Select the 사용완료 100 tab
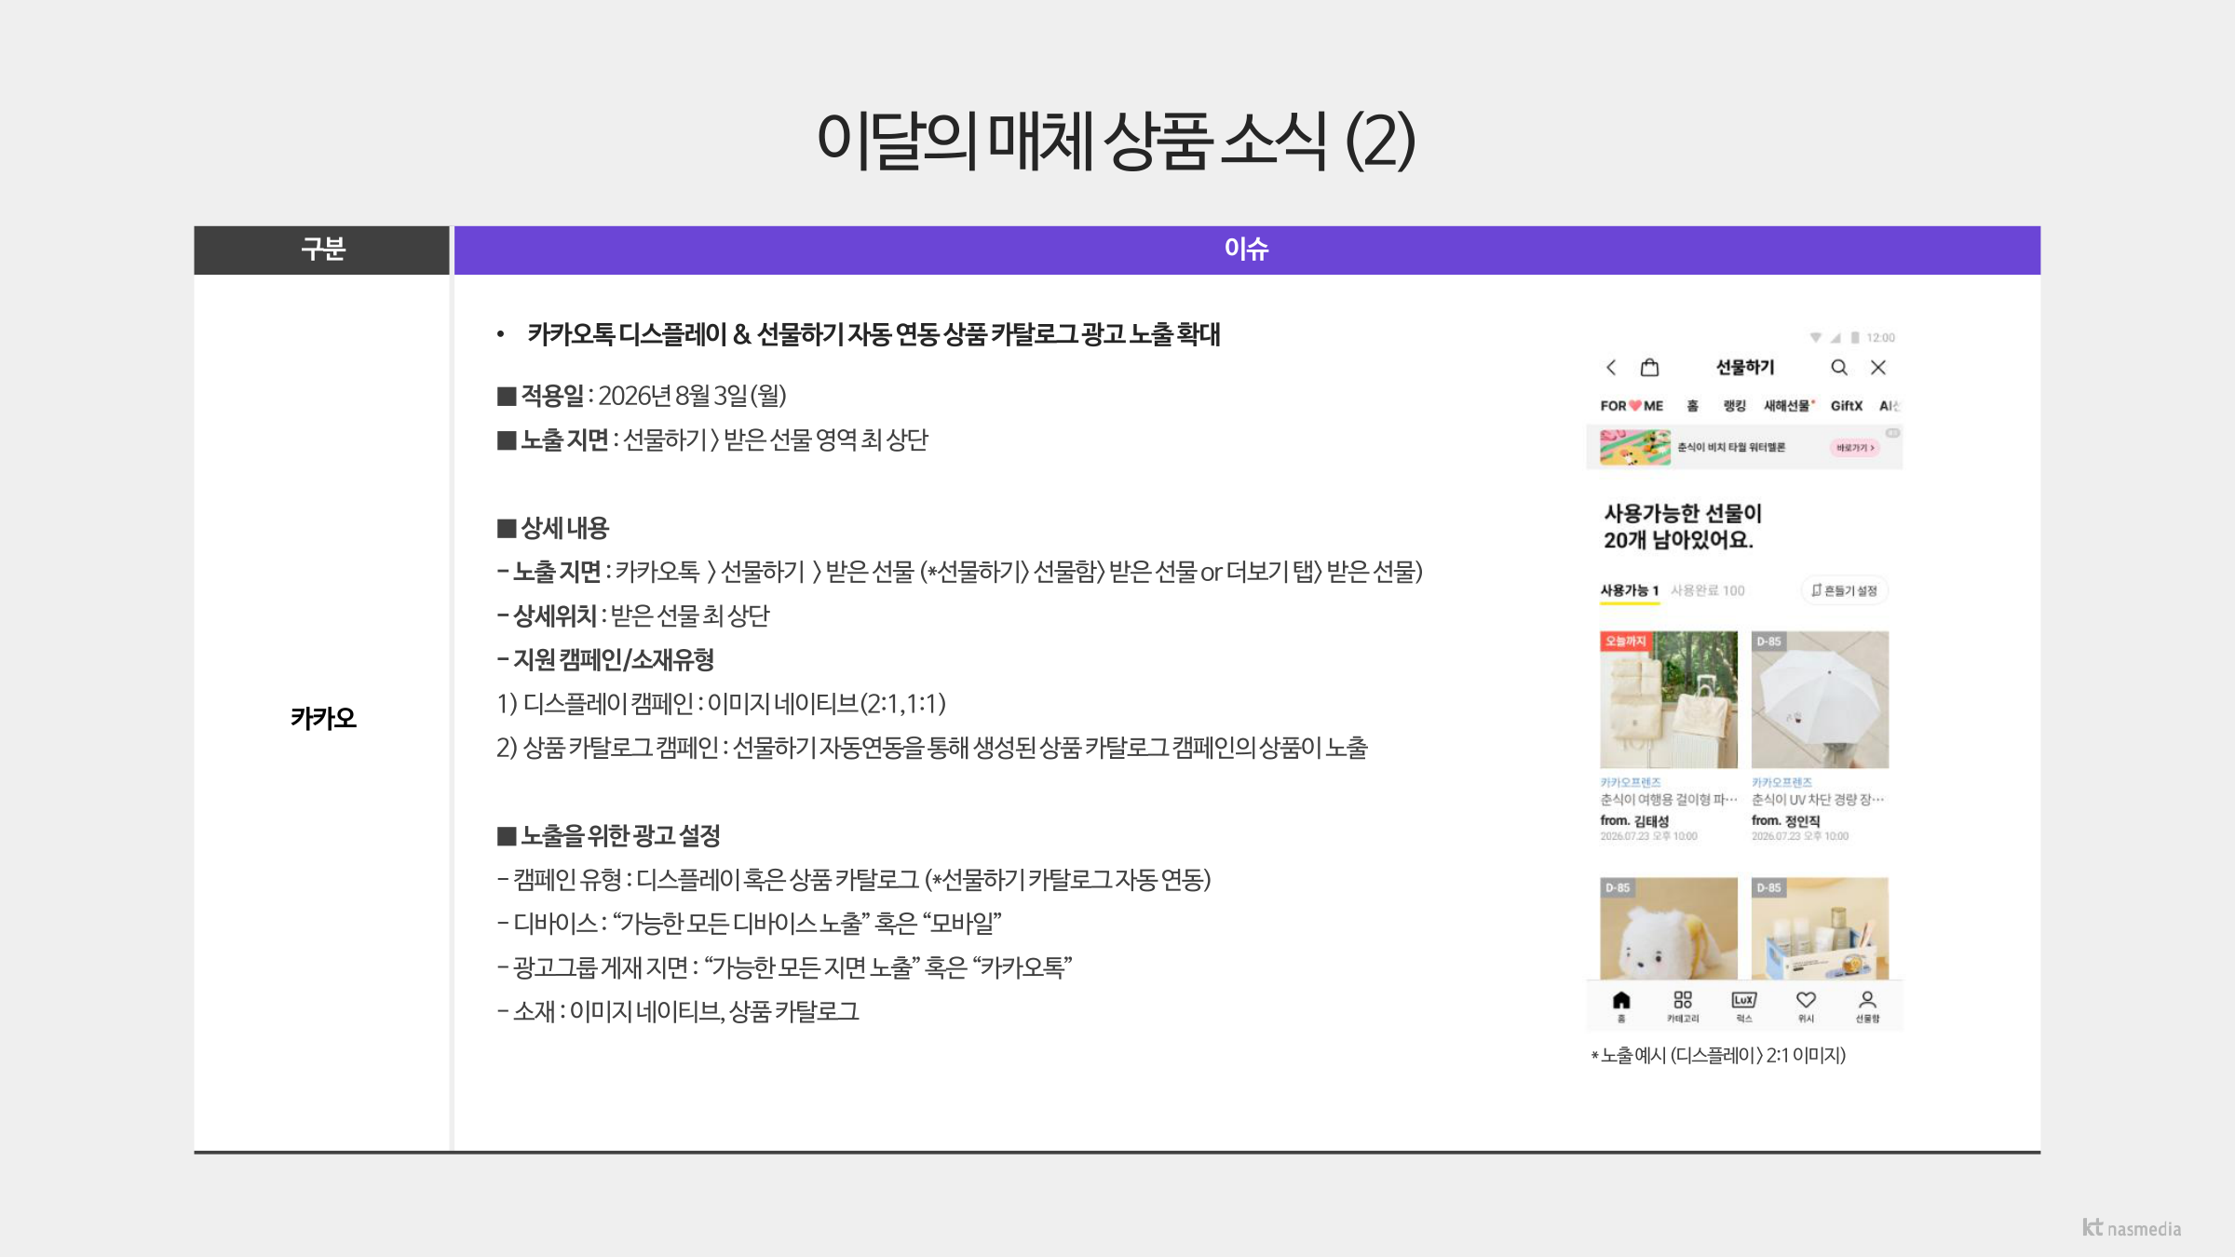 (x=1708, y=590)
